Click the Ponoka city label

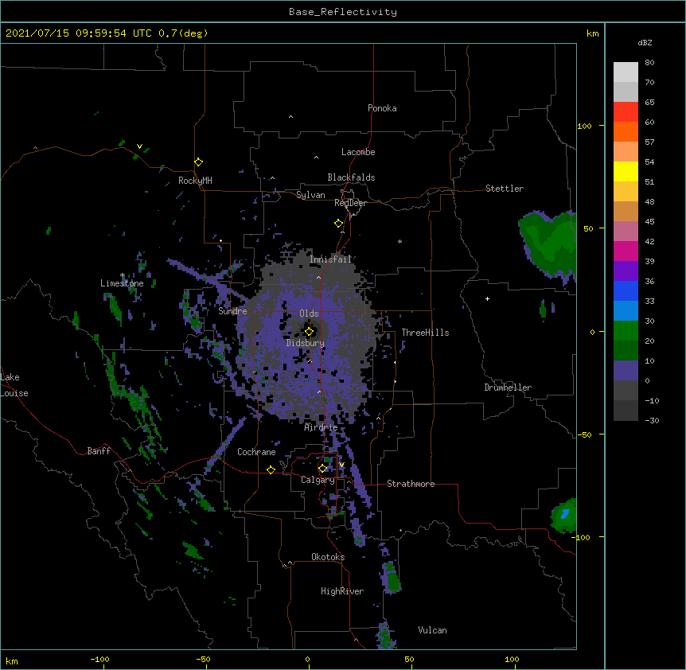coord(382,108)
